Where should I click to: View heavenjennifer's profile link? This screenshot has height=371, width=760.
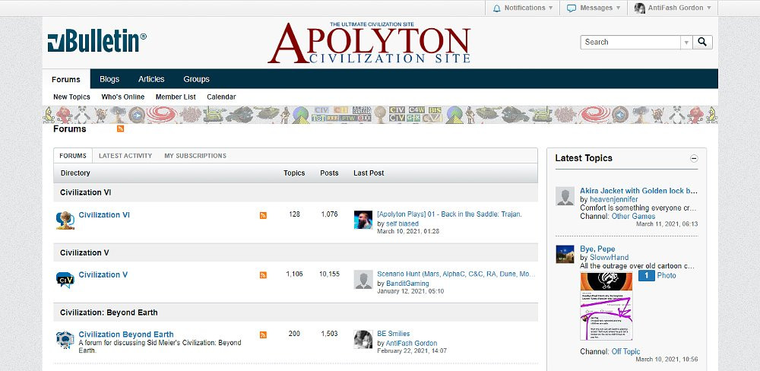(613, 199)
